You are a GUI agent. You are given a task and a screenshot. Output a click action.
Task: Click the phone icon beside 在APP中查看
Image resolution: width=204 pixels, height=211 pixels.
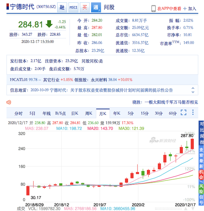point(153,9)
